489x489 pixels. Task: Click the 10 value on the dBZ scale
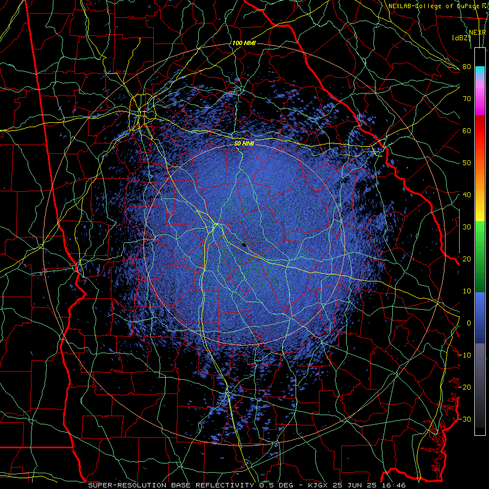(467, 291)
